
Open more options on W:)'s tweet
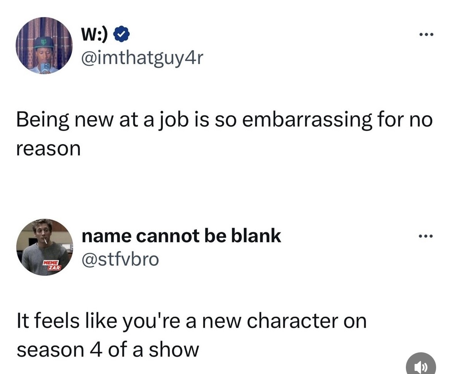click(x=426, y=34)
